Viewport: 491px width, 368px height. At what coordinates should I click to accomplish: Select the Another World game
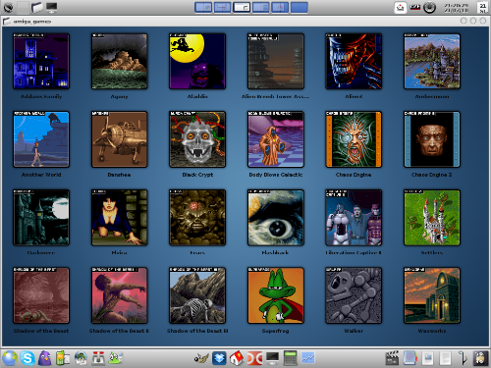tap(41, 139)
